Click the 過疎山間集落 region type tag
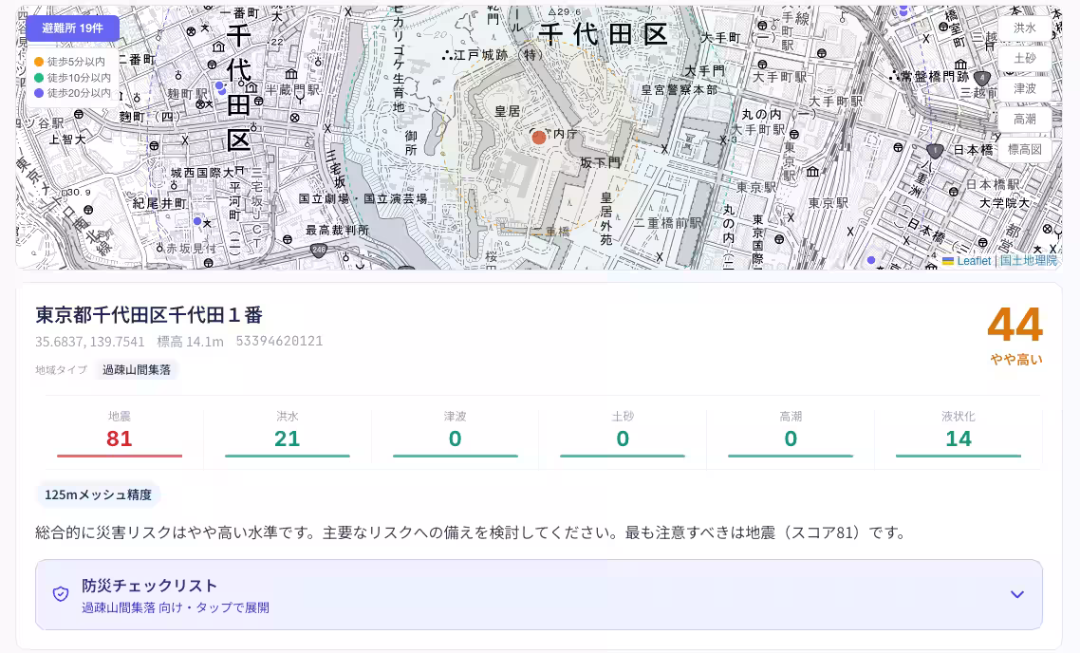This screenshot has height=653, width=1080. click(x=137, y=370)
